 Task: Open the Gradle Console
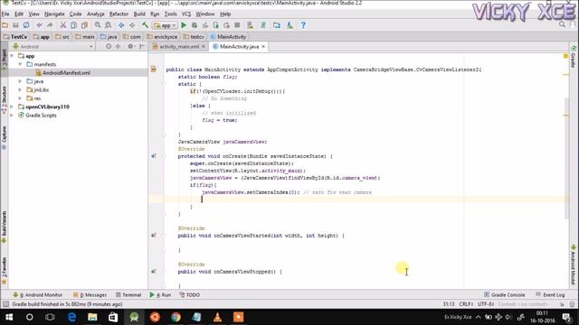[505, 295]
